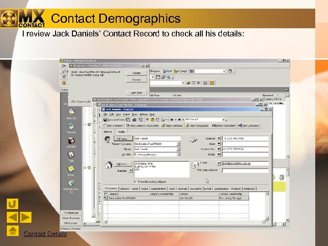The width and height of the screenshot is (328, 246).
Task: Click Snooze in the Reminder dialog
Action: pos(136,80)
